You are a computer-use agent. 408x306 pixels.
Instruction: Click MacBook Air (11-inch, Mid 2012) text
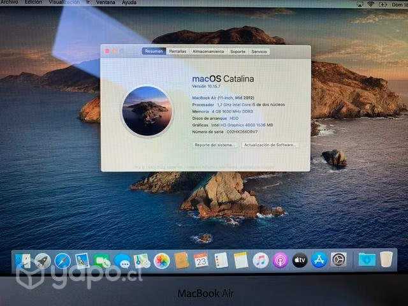click(x=223, y=98)
